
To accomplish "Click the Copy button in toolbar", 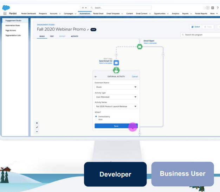I will (208, 27).
